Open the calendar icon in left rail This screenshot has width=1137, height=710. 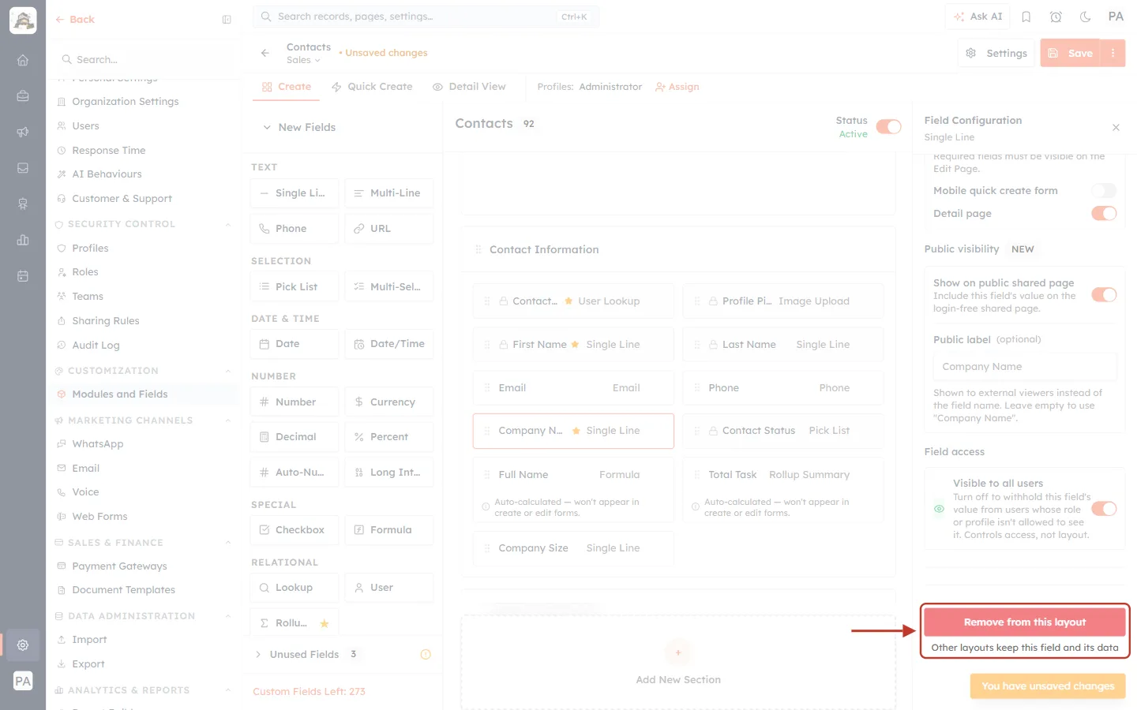pos(23,276)
